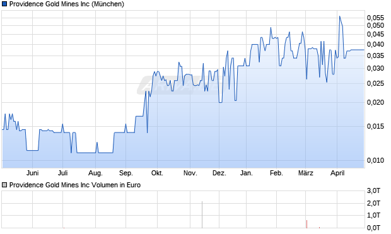Click the tall grey November volume bar
This screenshot has height=234, width=391.
[202, 214]
